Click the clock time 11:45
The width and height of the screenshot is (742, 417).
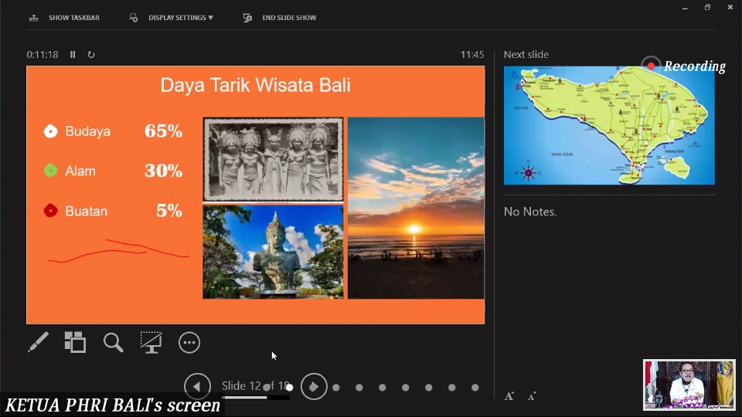pos(472,54)
